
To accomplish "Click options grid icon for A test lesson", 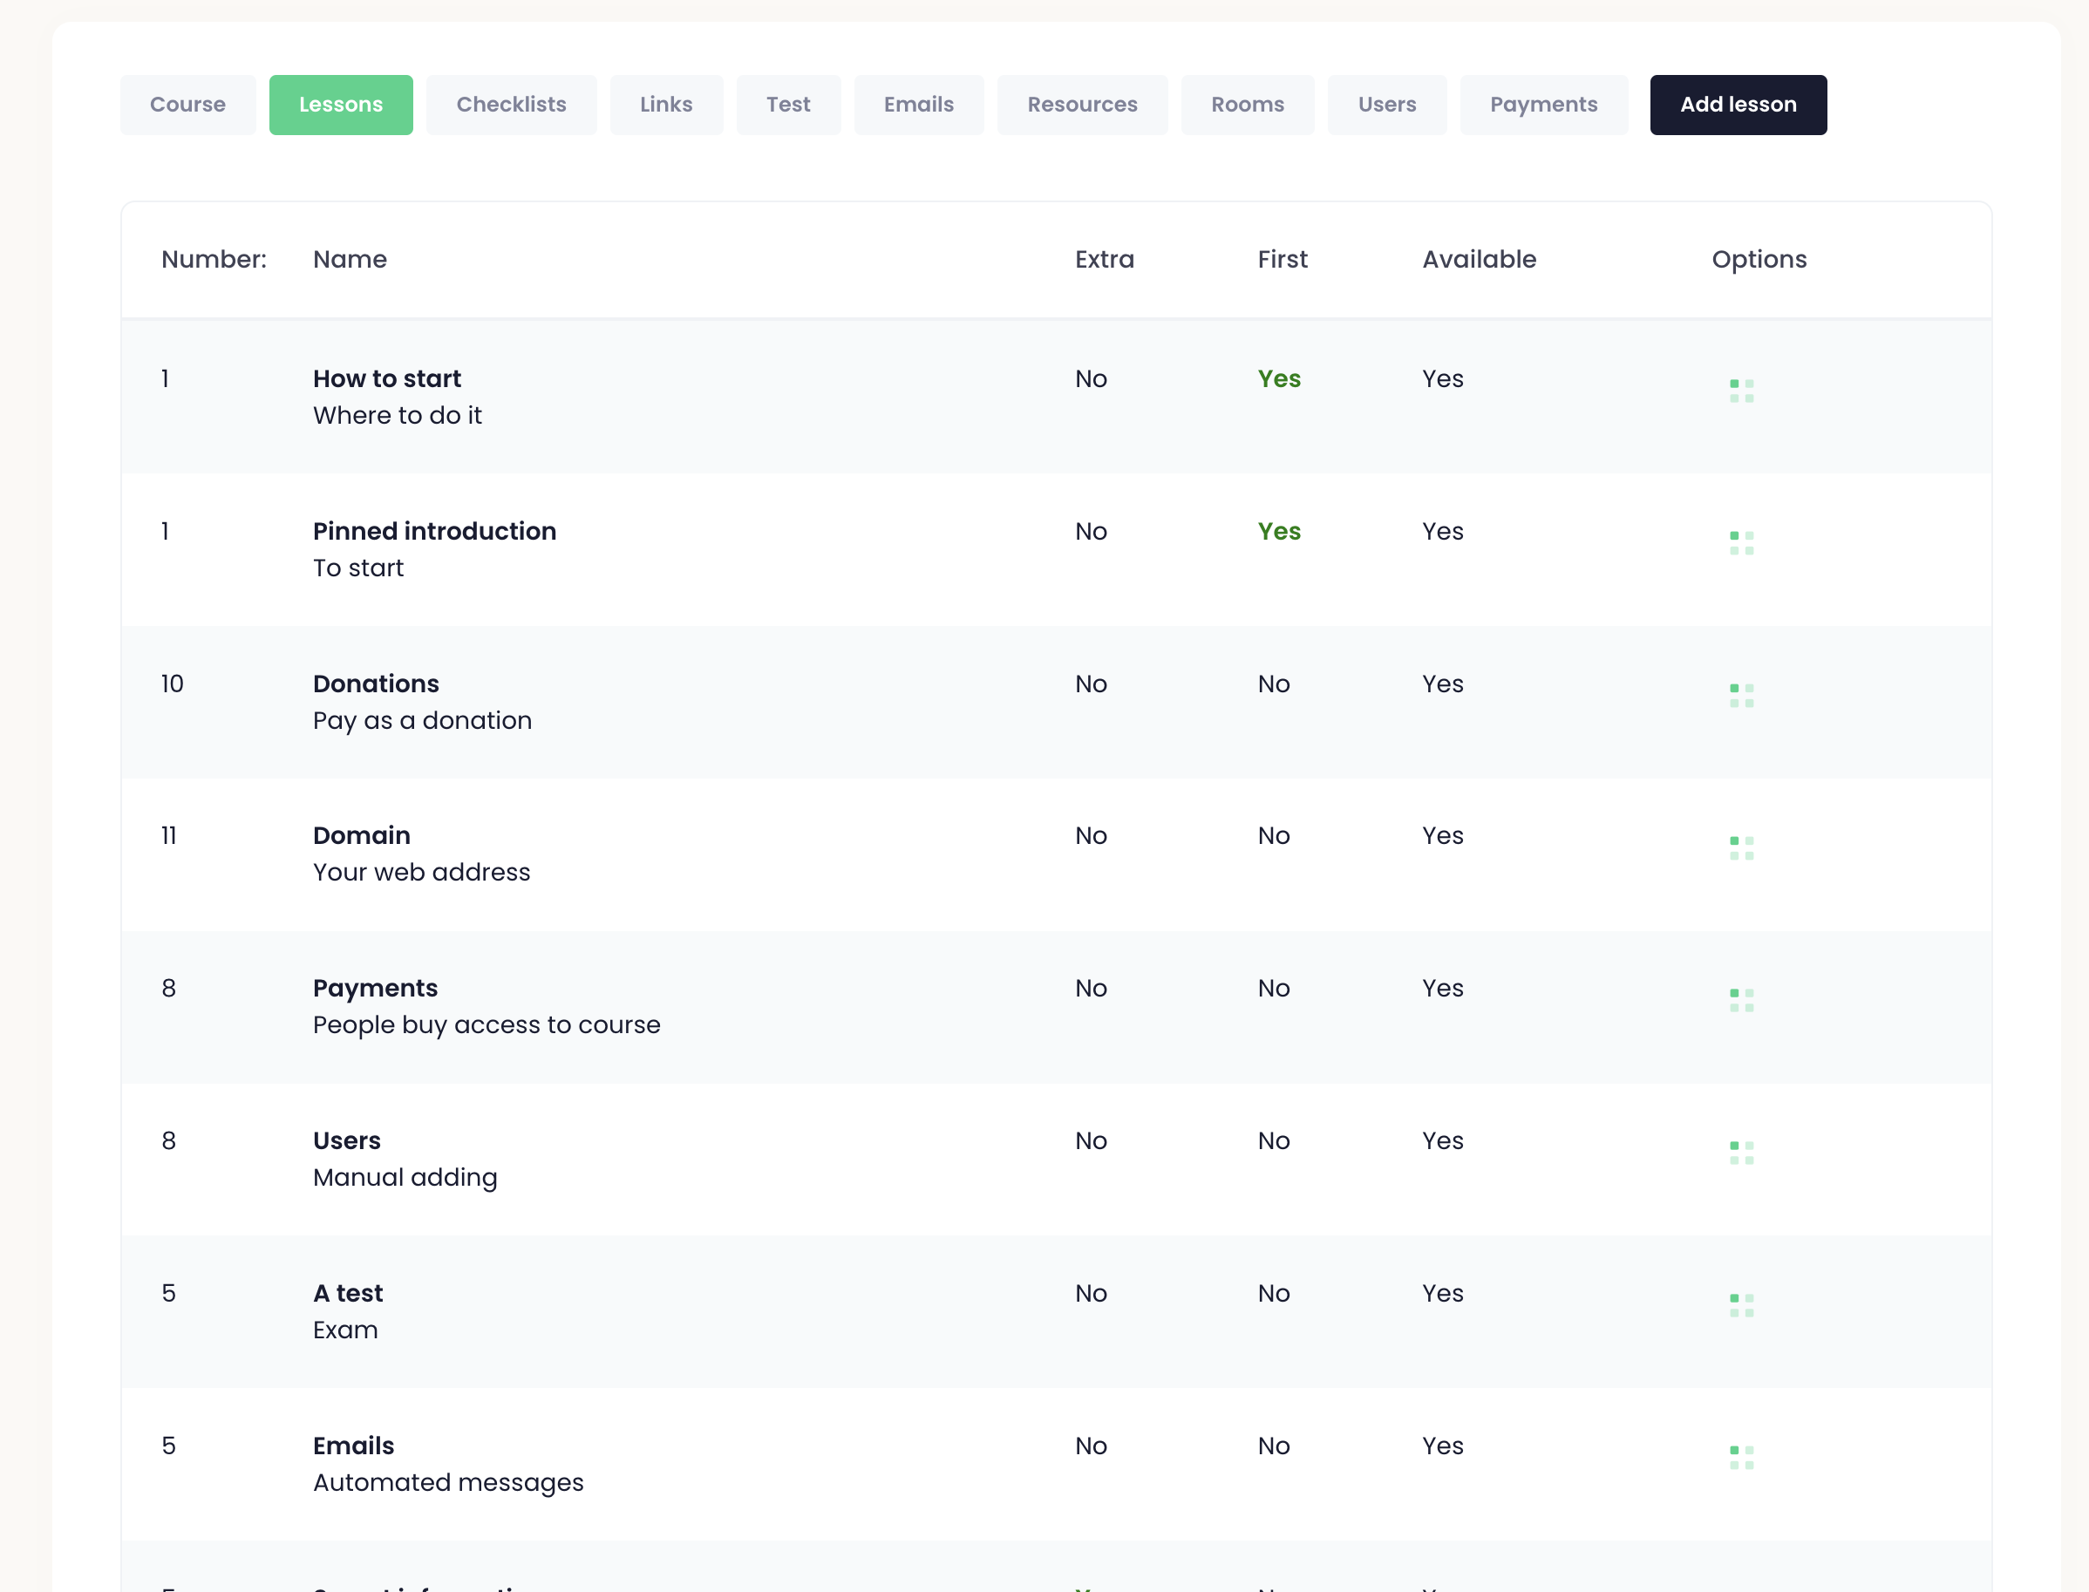I will [x=1741, y=1305].
